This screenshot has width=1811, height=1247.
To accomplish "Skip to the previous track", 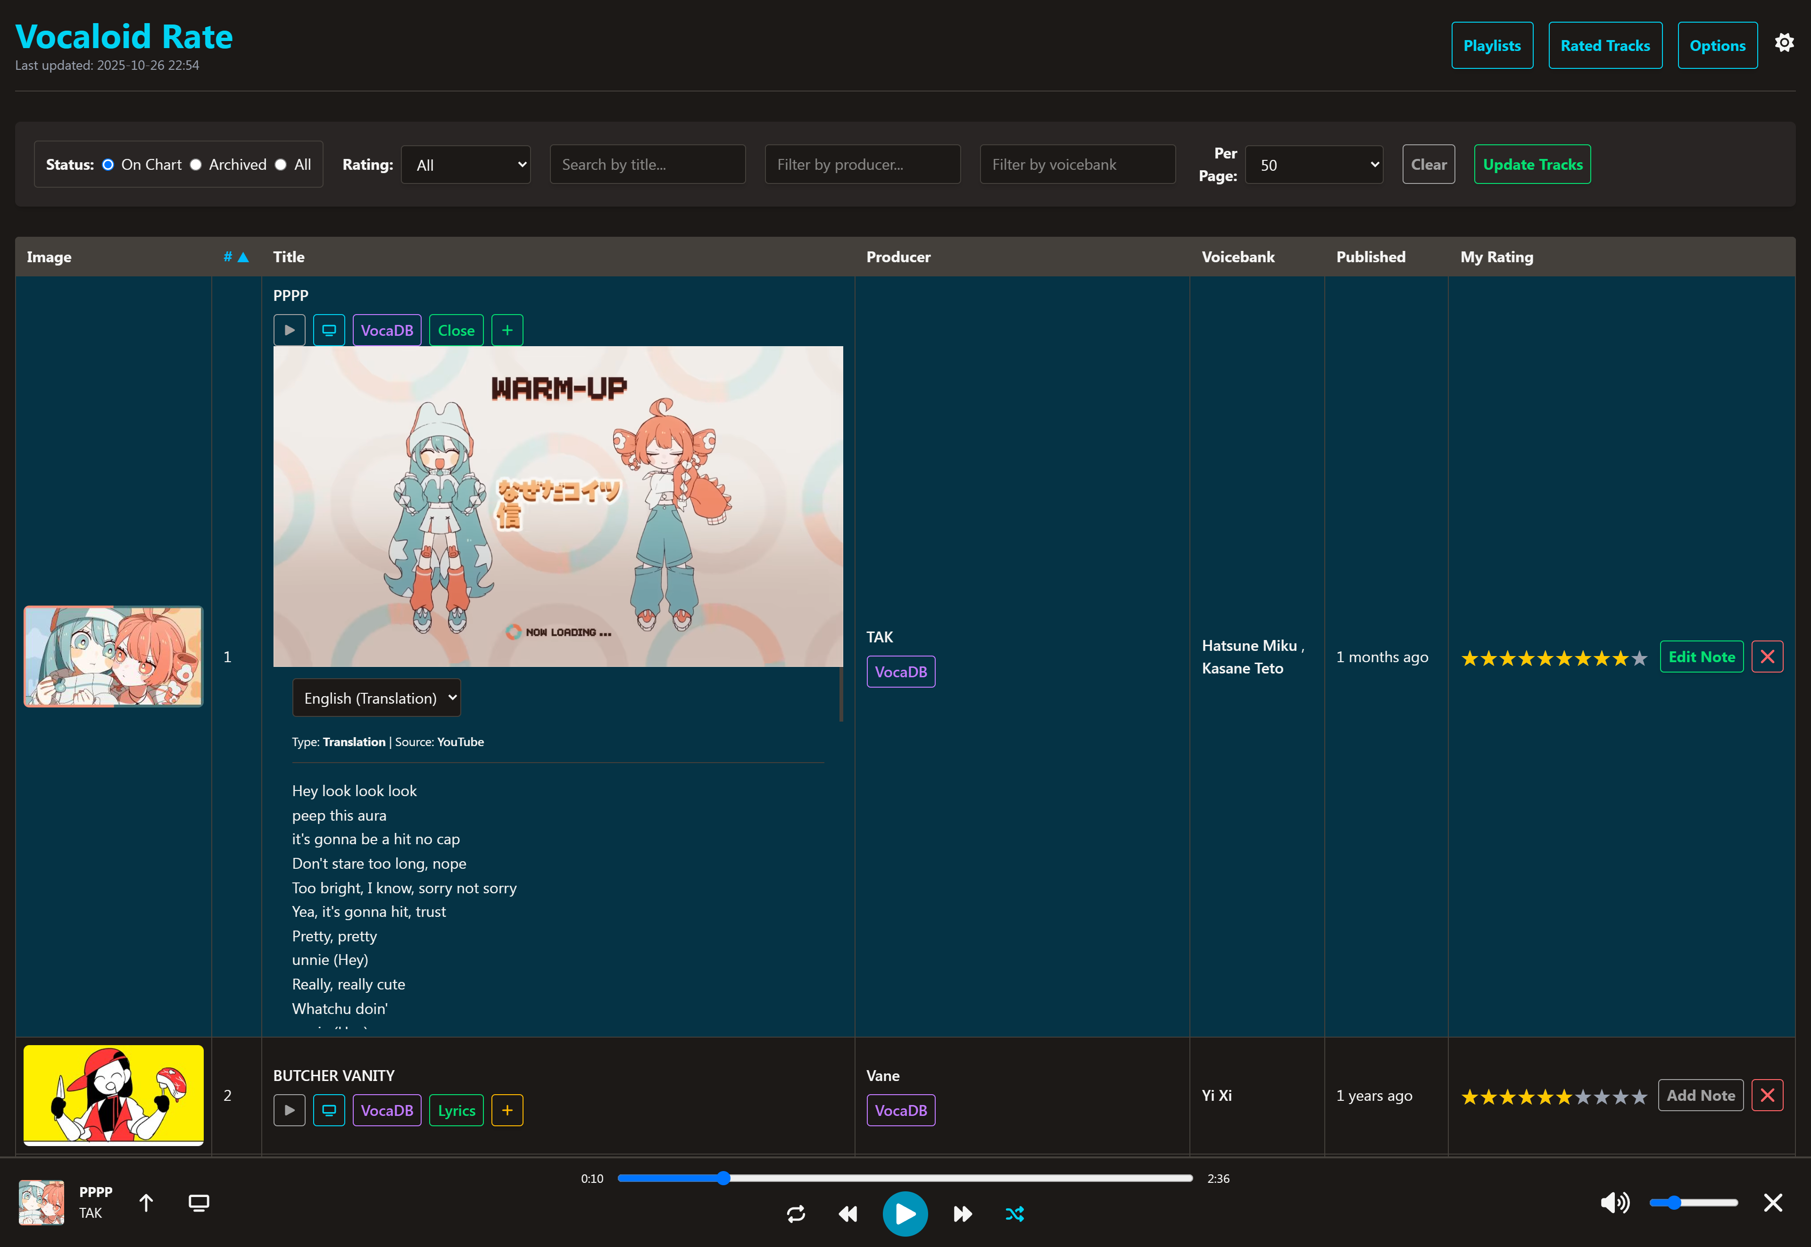I will (x=847, y=1214).
